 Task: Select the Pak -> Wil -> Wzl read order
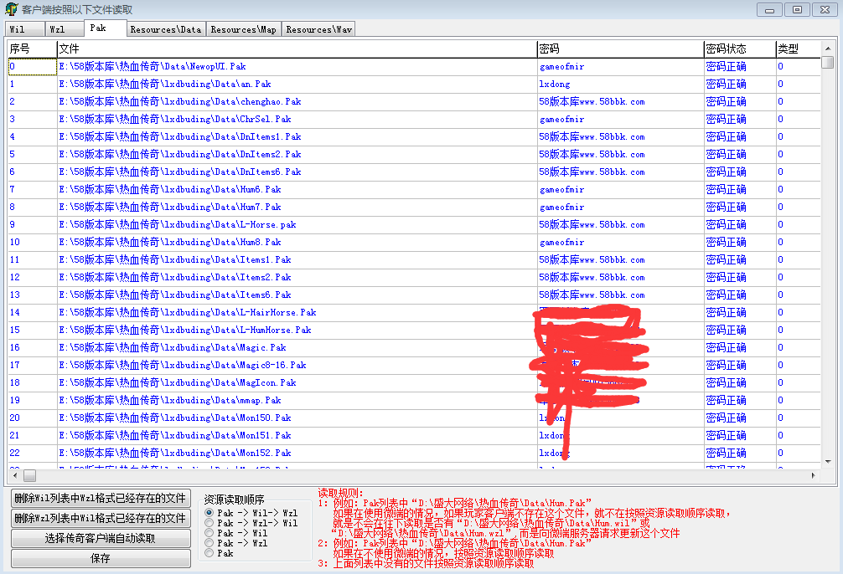click(209, 513)
